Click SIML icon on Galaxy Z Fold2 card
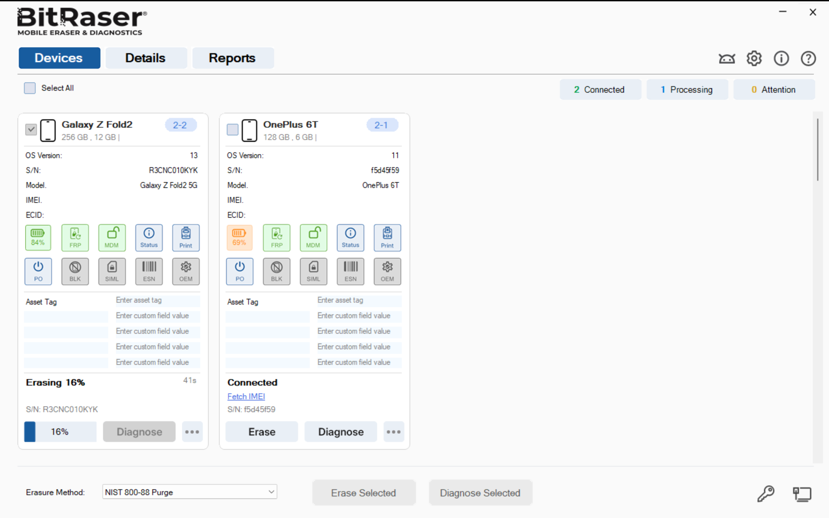The width and height of the screenshot is (829, 518). [x=112, y=271]
